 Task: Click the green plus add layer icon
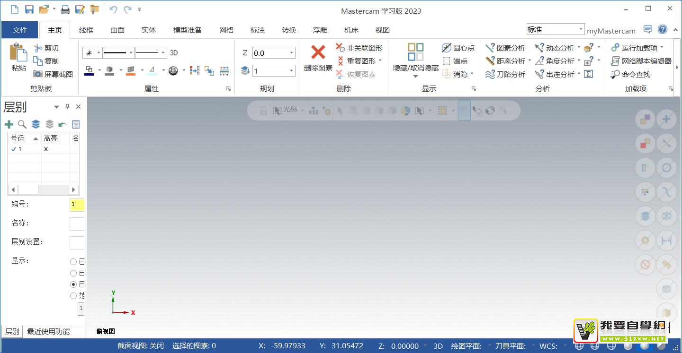[9, 124]
